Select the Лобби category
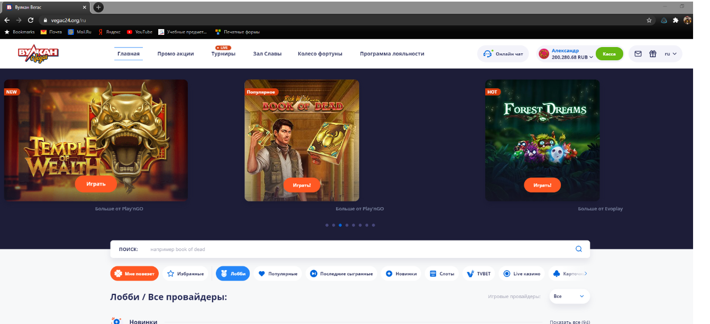 click(x=233, y=274)
